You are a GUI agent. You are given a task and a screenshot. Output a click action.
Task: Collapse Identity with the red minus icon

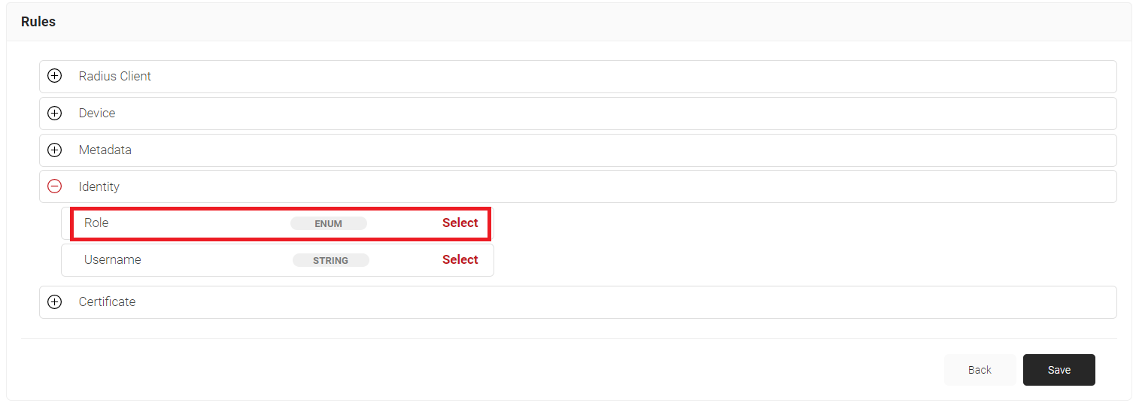(54, 186)
